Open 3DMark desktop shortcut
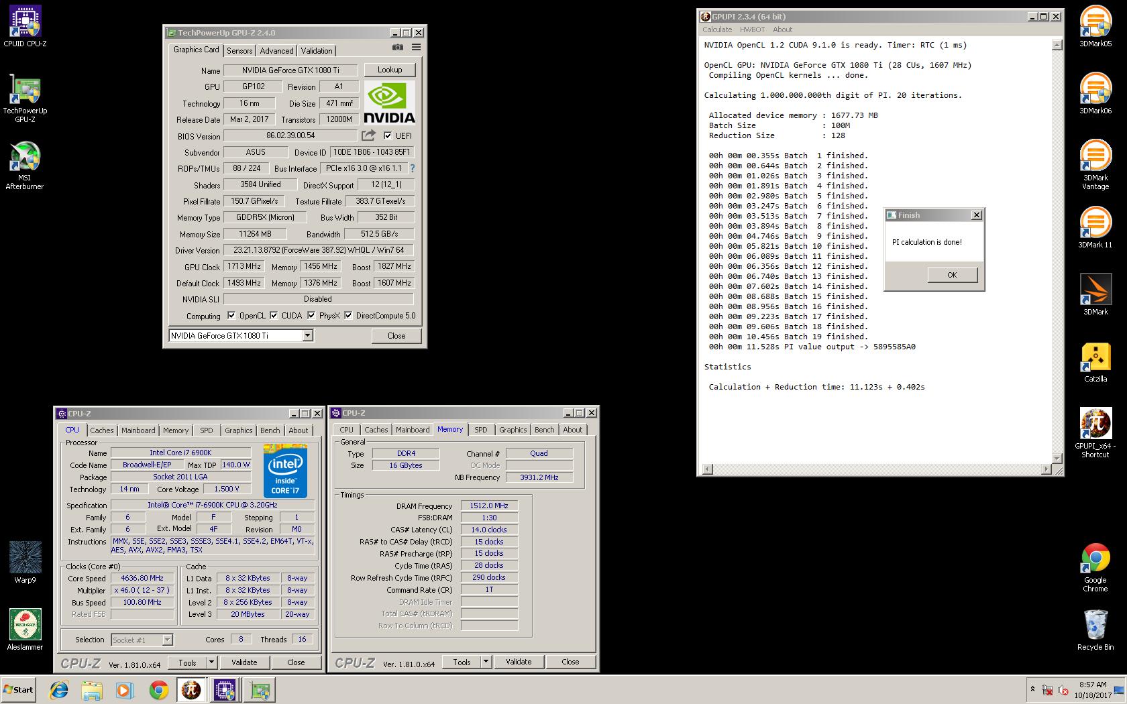Image resolution: width=1127 pixels, height=704 pixels. tap(1095, 295)
